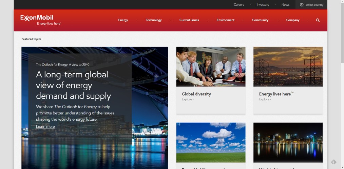The image size is (344, 169).
Task: Click the Global diversity heading
Action: pyautogui.click(x=196, y=94)
